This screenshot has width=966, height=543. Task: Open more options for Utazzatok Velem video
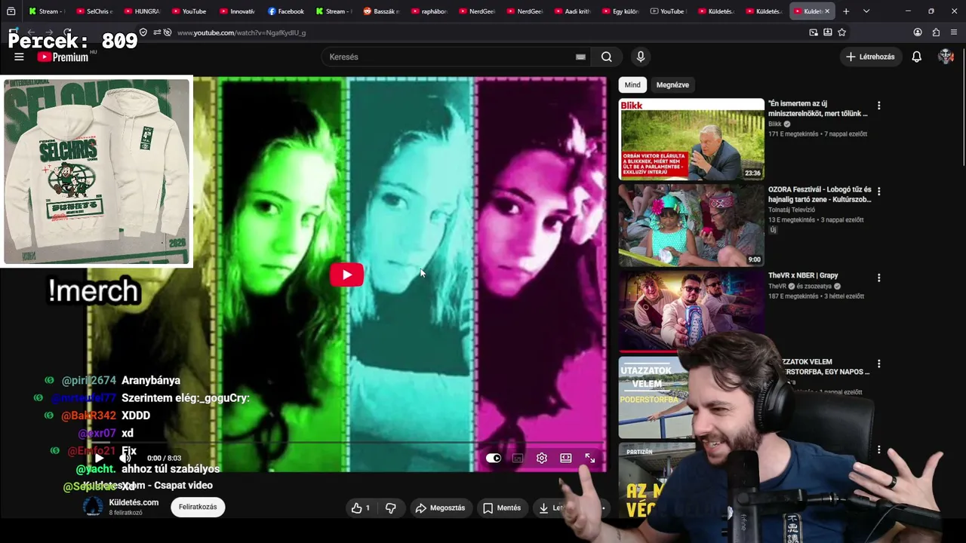tap(878, 364)
